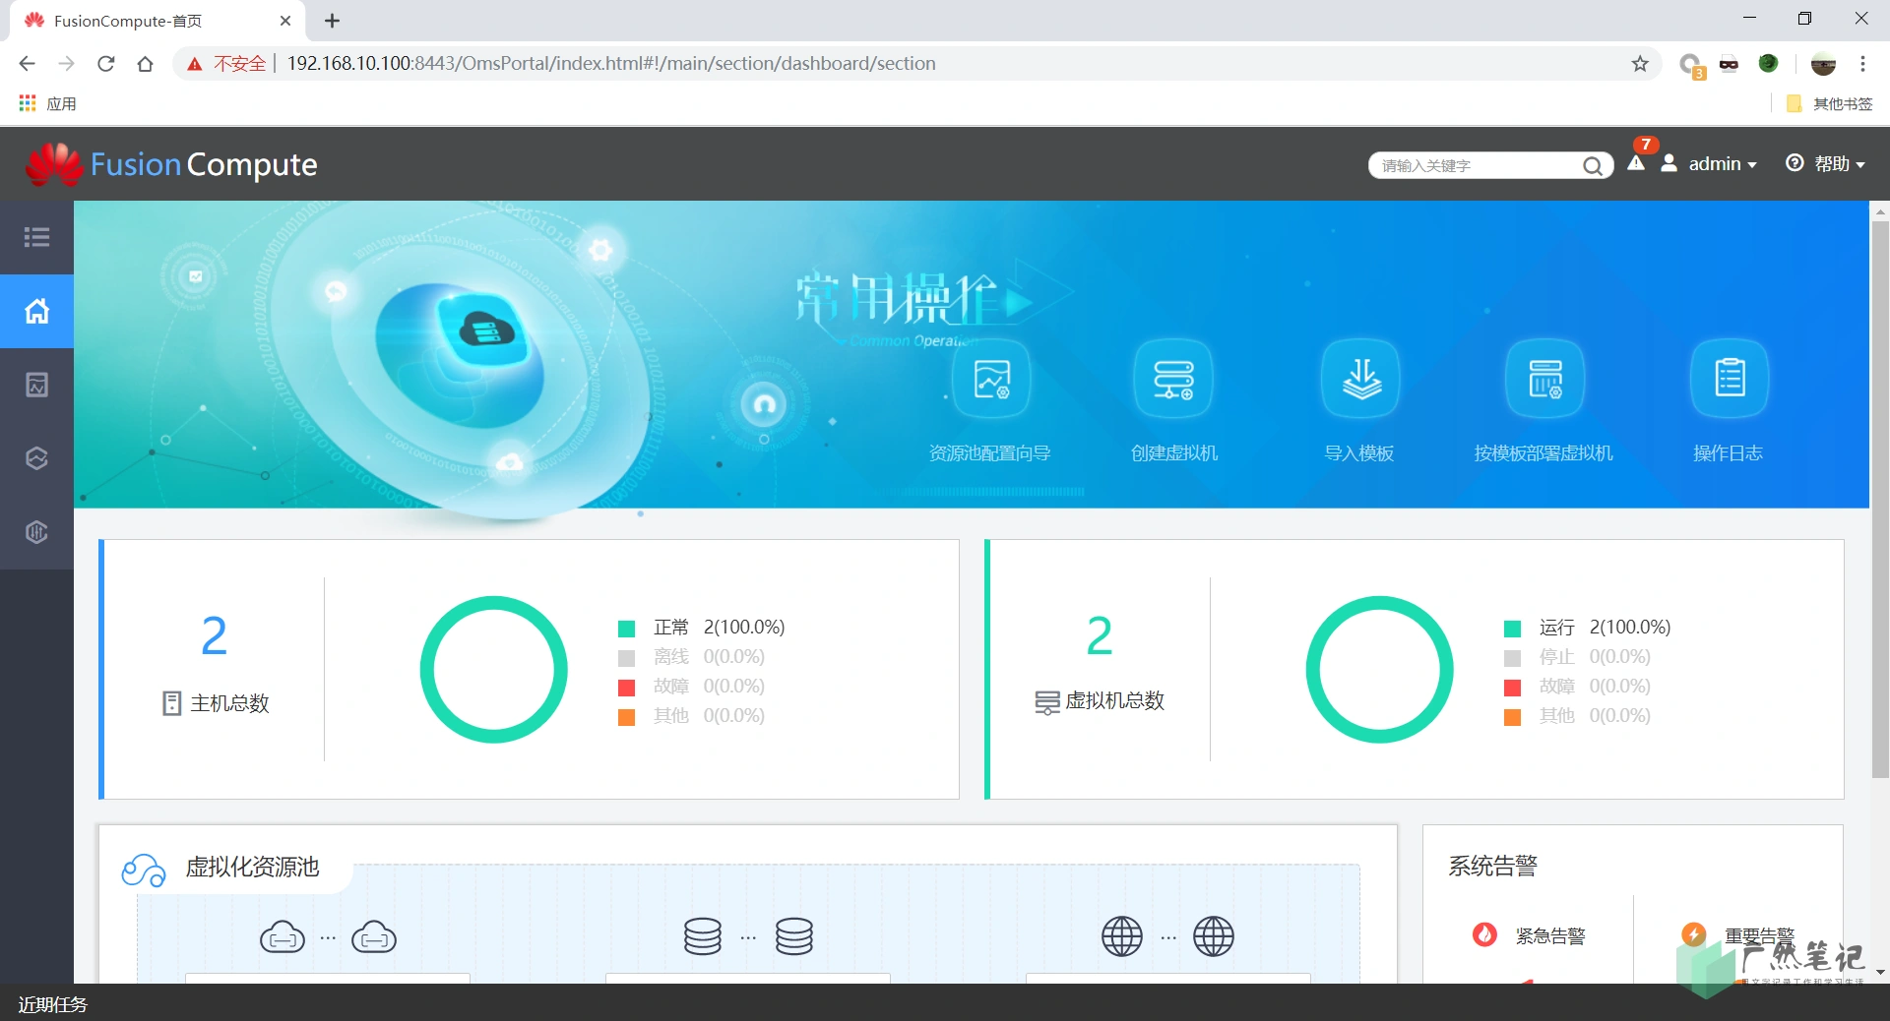Bookmark this page with the star icon
1890x1021 pixels.
click(1640, 64)
